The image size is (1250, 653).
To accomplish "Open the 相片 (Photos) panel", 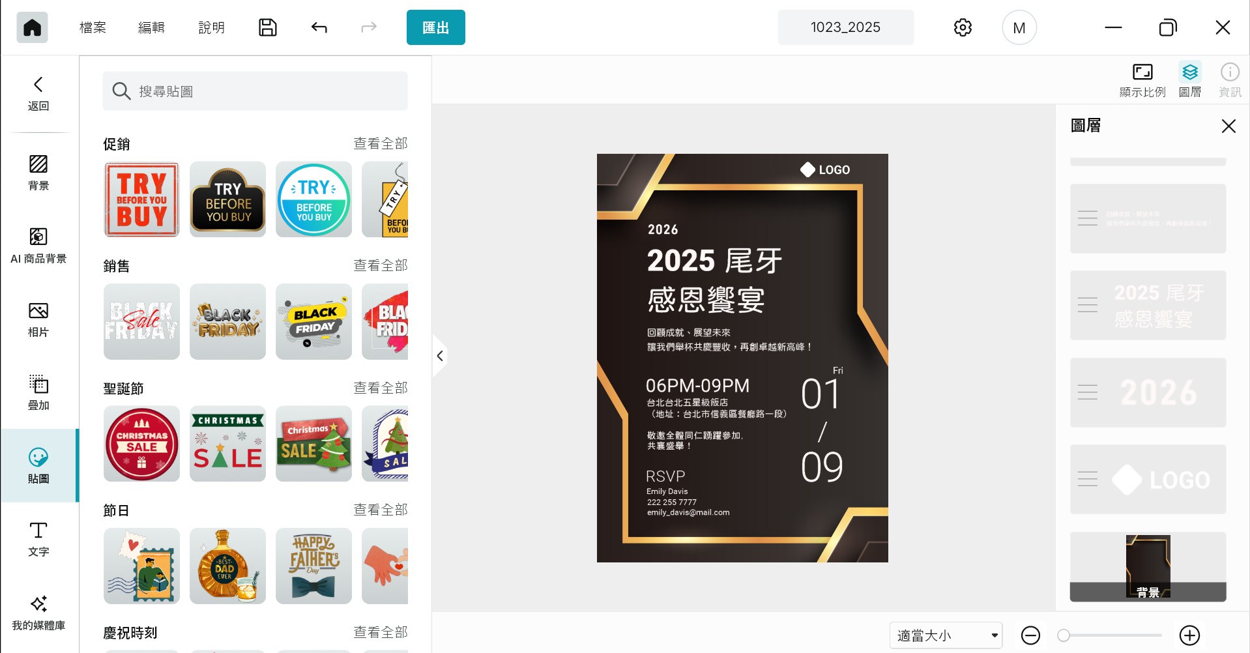I will tap(39, 319).
